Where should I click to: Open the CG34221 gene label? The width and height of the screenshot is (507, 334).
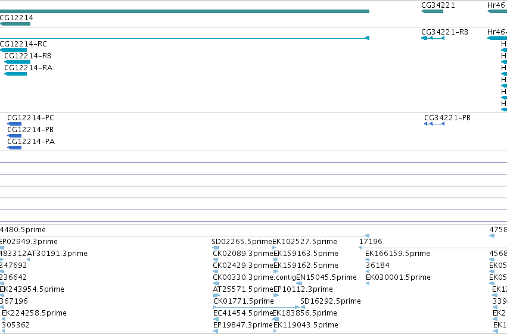coord(438,5)
